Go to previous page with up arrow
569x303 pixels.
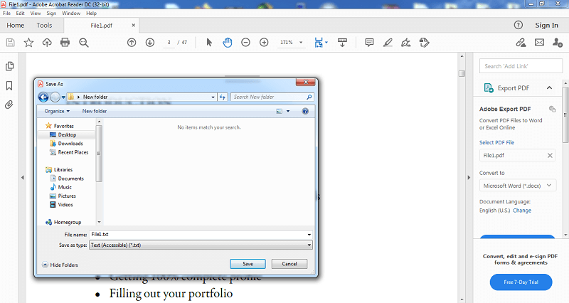[132, 43]
